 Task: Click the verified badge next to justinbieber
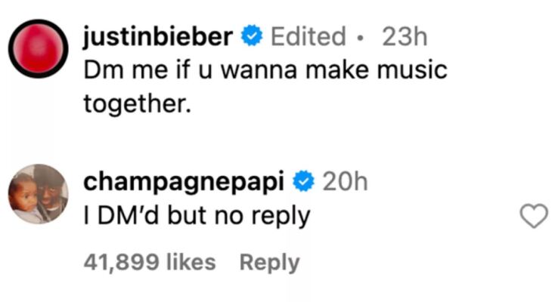250,35
